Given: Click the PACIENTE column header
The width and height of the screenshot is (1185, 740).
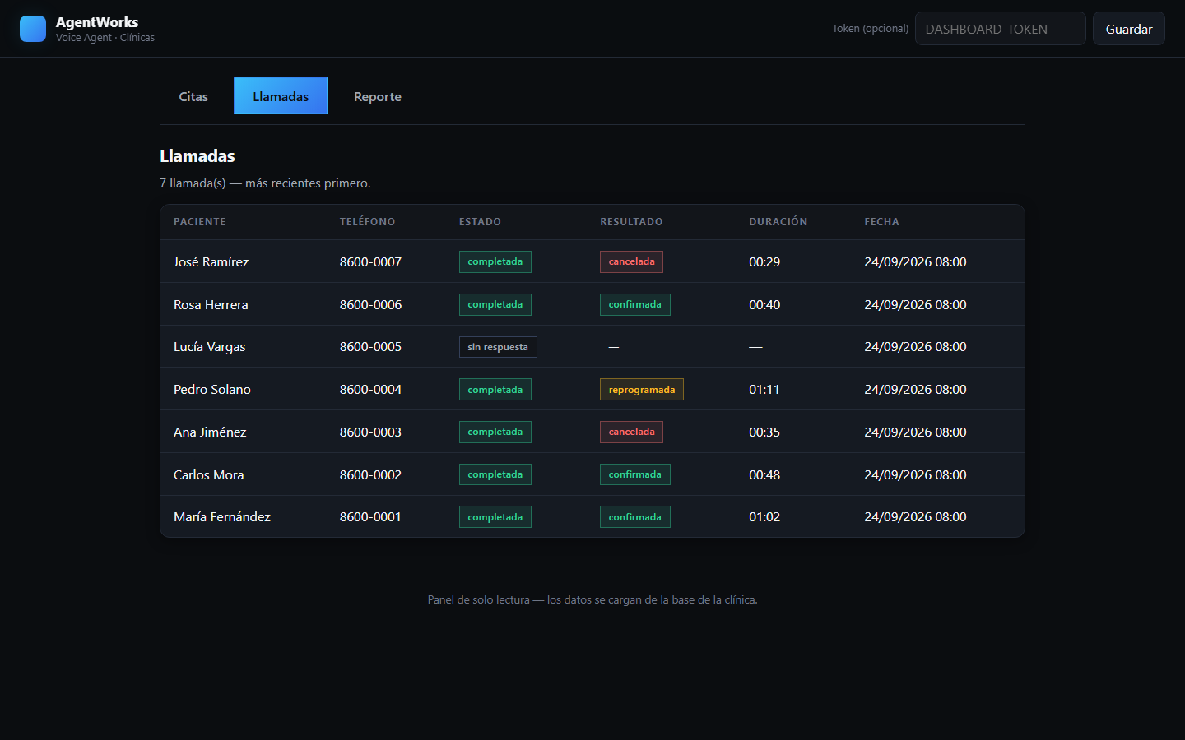Looking at the screenshot, I should point(199,222).
